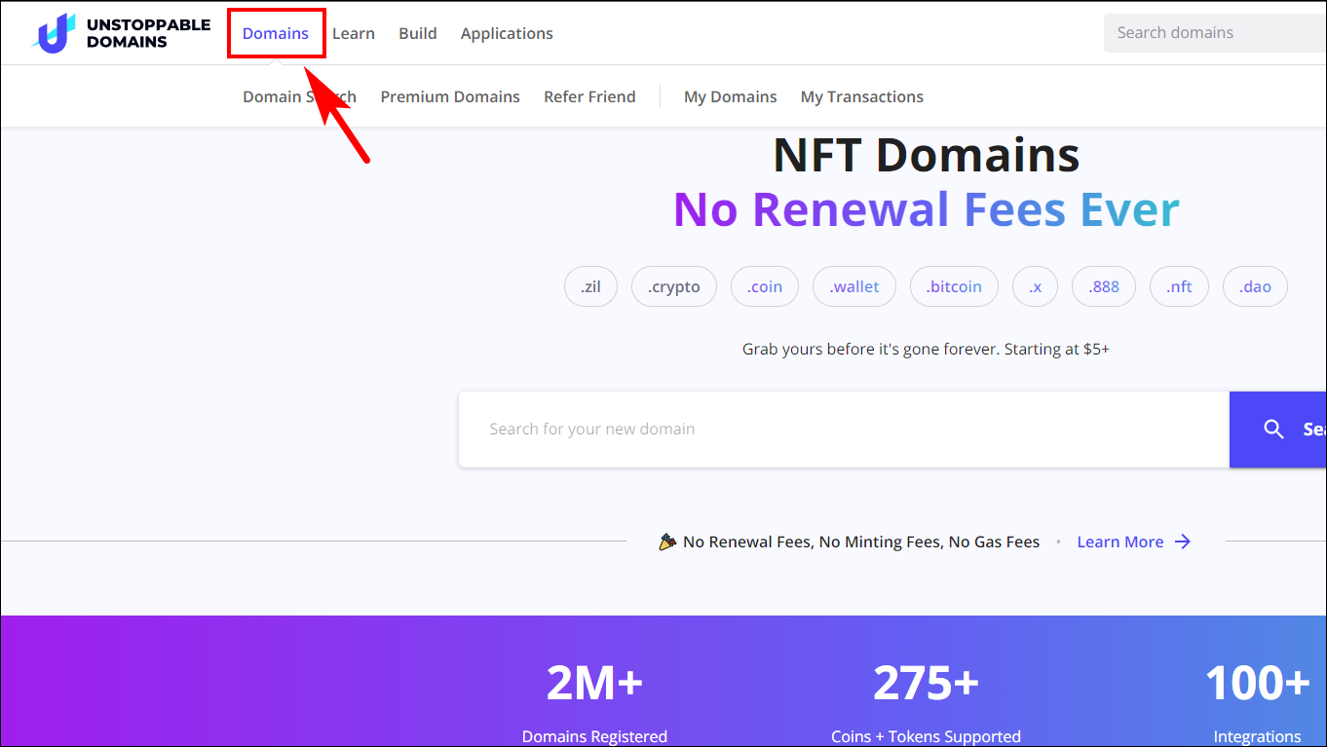Screen dimensions: 1327x747
Task: Click the Unstoppable Domains logo
Action: (x=121, y=33)
